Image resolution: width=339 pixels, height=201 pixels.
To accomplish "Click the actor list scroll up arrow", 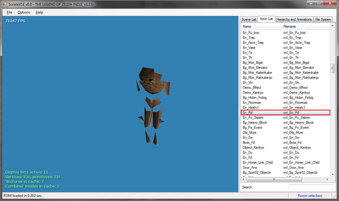I will pos(332,26).
